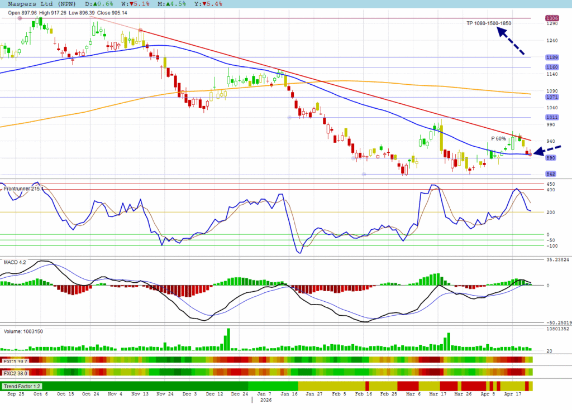Image resolution: width=572 pixels, height=410 pixels.
Task: Click the dashed arrow pointing at TP text
Action: tap(511, 42)
